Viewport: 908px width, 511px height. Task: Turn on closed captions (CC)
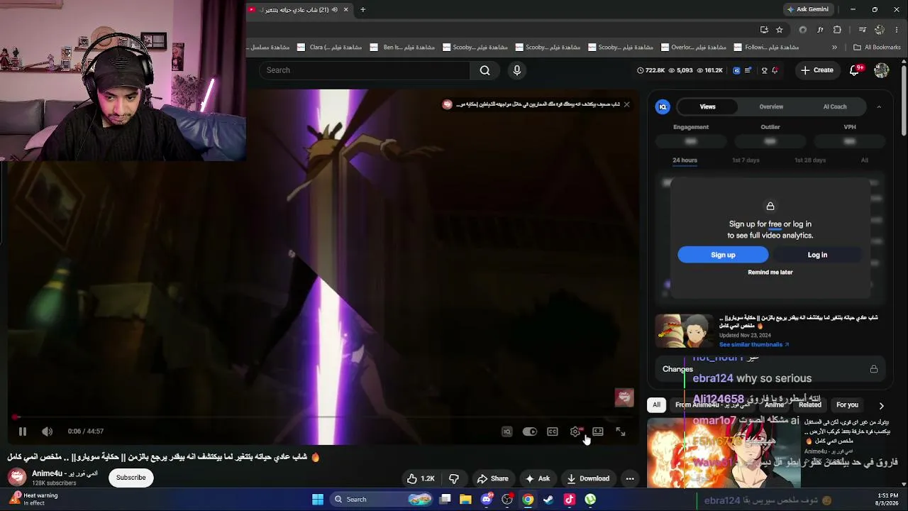553,432
